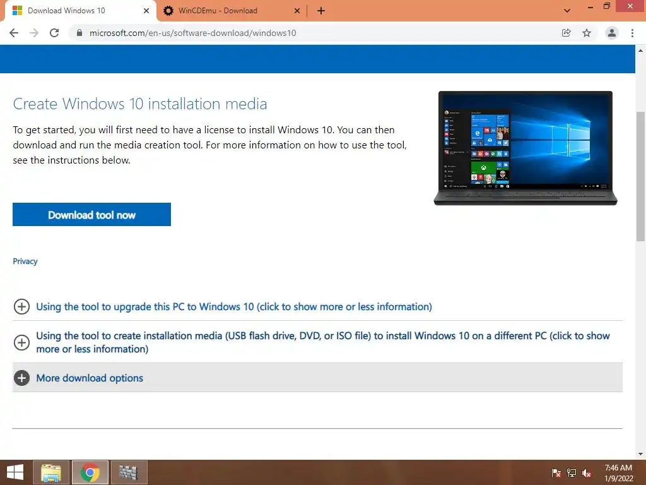Open Chrome's three-dot menu
646x485 pixels.
tap(632, 33)
